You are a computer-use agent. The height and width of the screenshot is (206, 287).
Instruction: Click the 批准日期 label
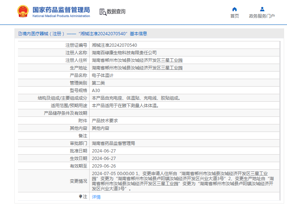[78, 151]
